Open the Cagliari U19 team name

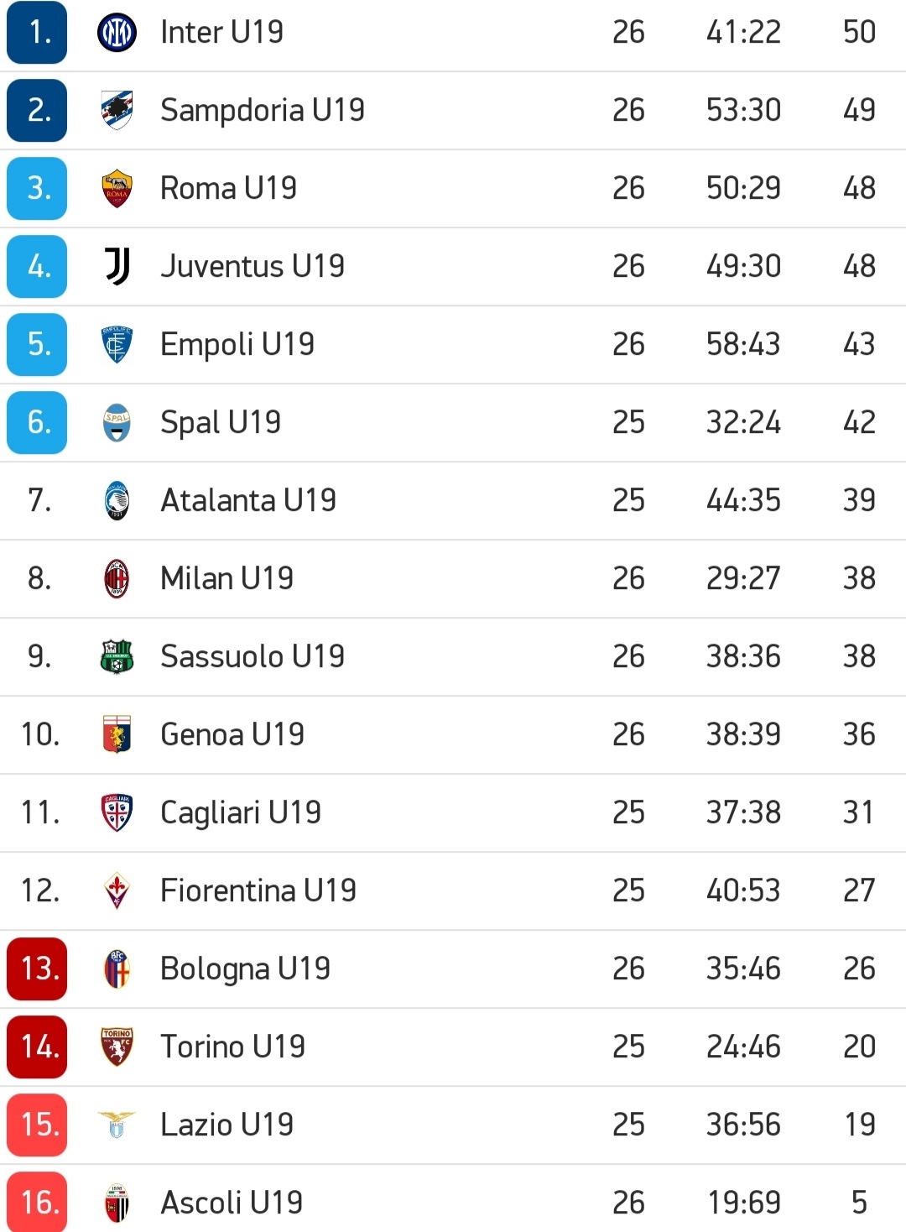(241, 813)
